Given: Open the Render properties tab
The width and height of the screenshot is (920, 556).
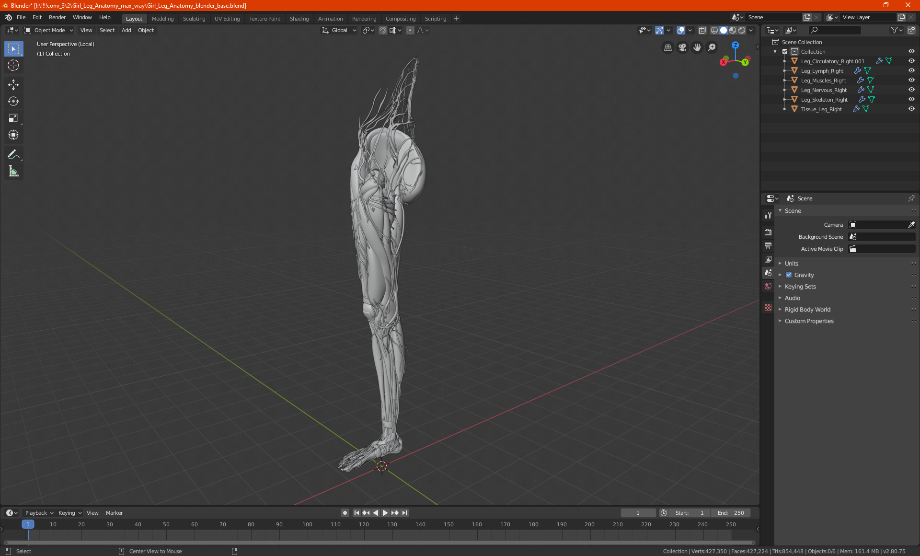Looking at the screenshot, I should 768,232.
